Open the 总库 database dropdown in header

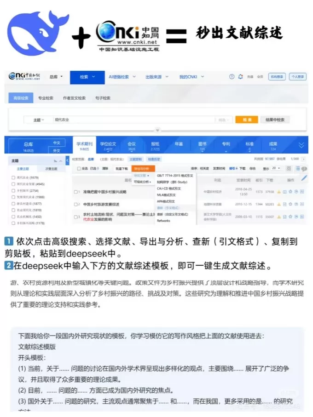(56, 77)
